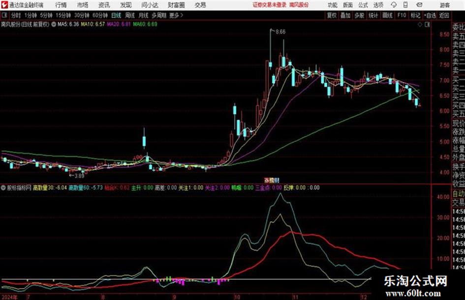The height and width of the screenshot is (300, 465).
Task: Open the 南风股份(日线 前复权) chart title
Action: click(x=25, y=24)
